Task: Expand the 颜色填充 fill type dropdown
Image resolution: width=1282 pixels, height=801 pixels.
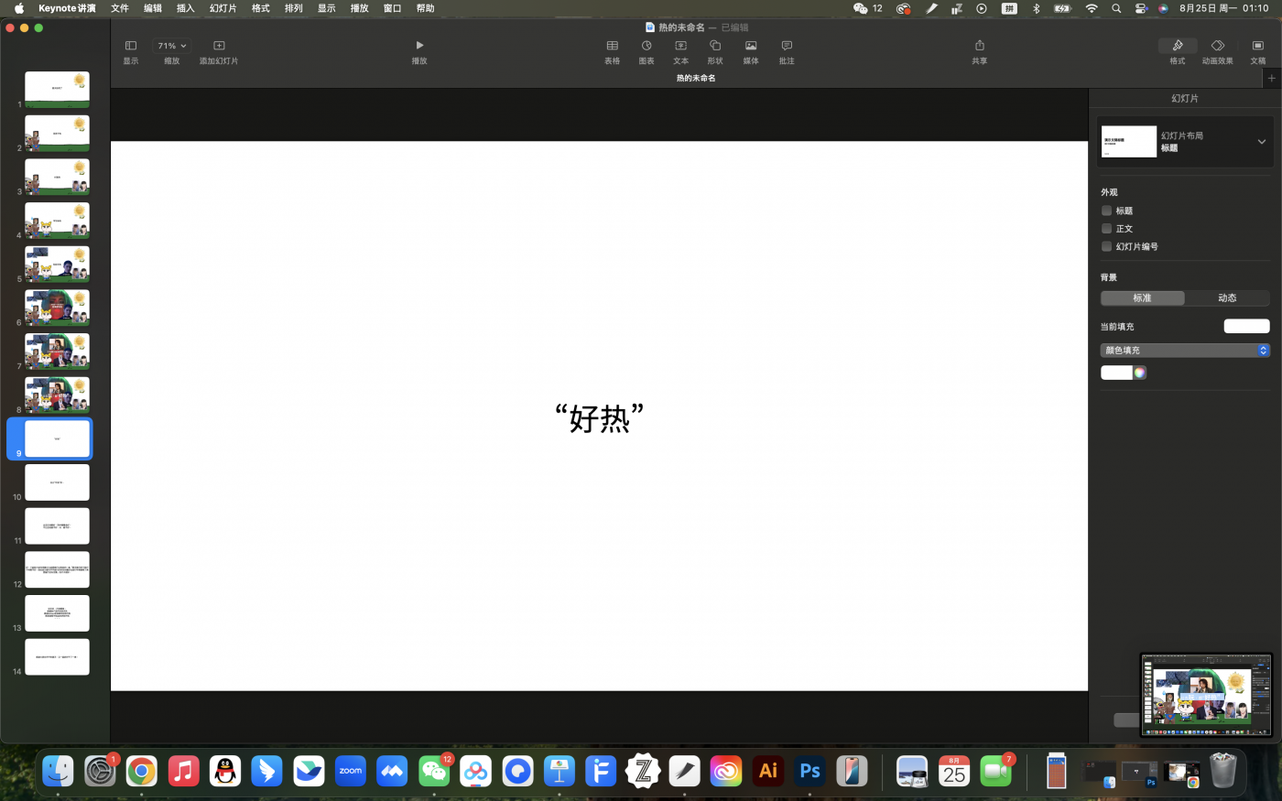Action: pos(1185,351)
